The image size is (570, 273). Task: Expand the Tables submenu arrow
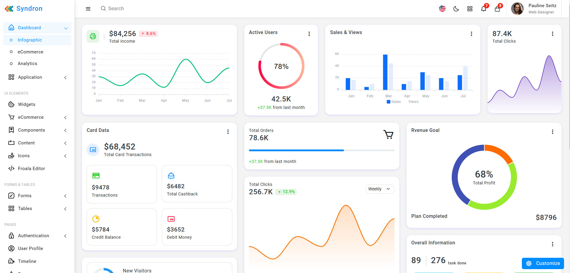(65, 209)
